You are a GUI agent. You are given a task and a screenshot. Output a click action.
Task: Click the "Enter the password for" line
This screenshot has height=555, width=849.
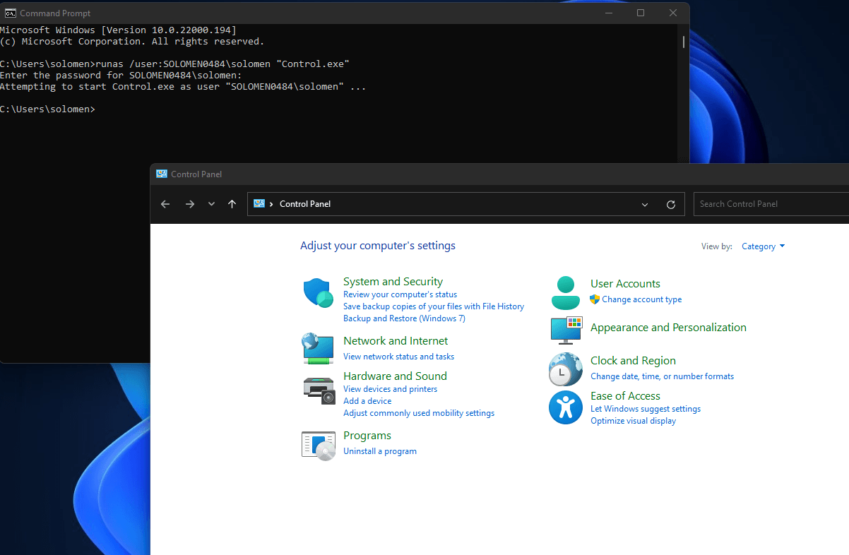[x=121, y=76]
